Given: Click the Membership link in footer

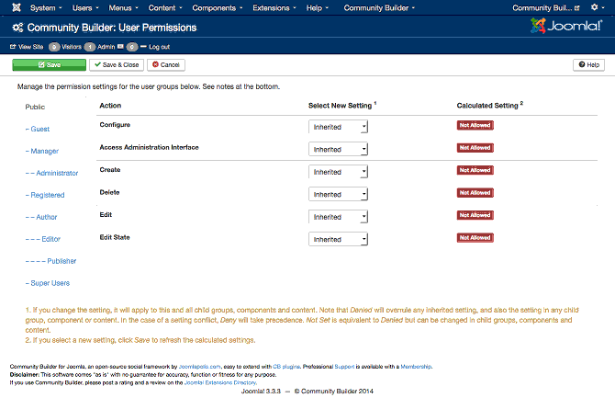Looking at the screenshot, I should tap(416, 367).
